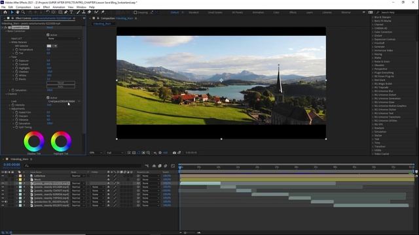Select the Zoom magnifier tool
Image resolution: width=419 pixels, height=235 pixels.
pos(24,12)
